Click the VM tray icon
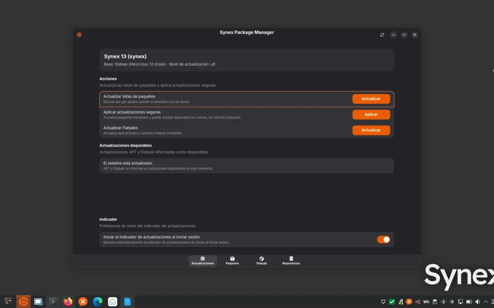This screenshot has width=494, height=308. click(x=426, y=302)
